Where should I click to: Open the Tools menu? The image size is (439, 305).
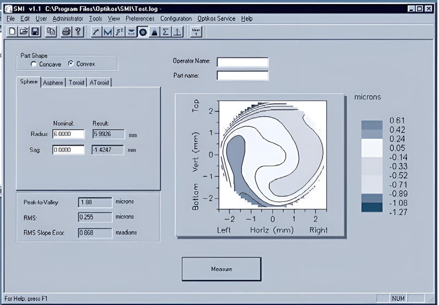(95, 19)
